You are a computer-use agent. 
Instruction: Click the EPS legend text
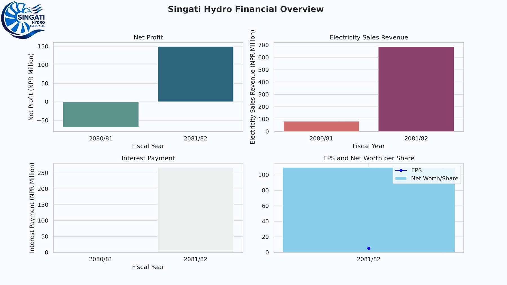point(416,170)
